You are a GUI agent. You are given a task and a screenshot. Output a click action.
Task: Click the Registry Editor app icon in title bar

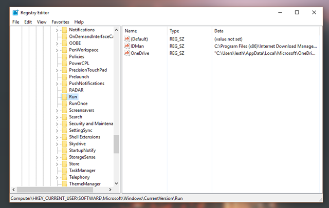15,12
